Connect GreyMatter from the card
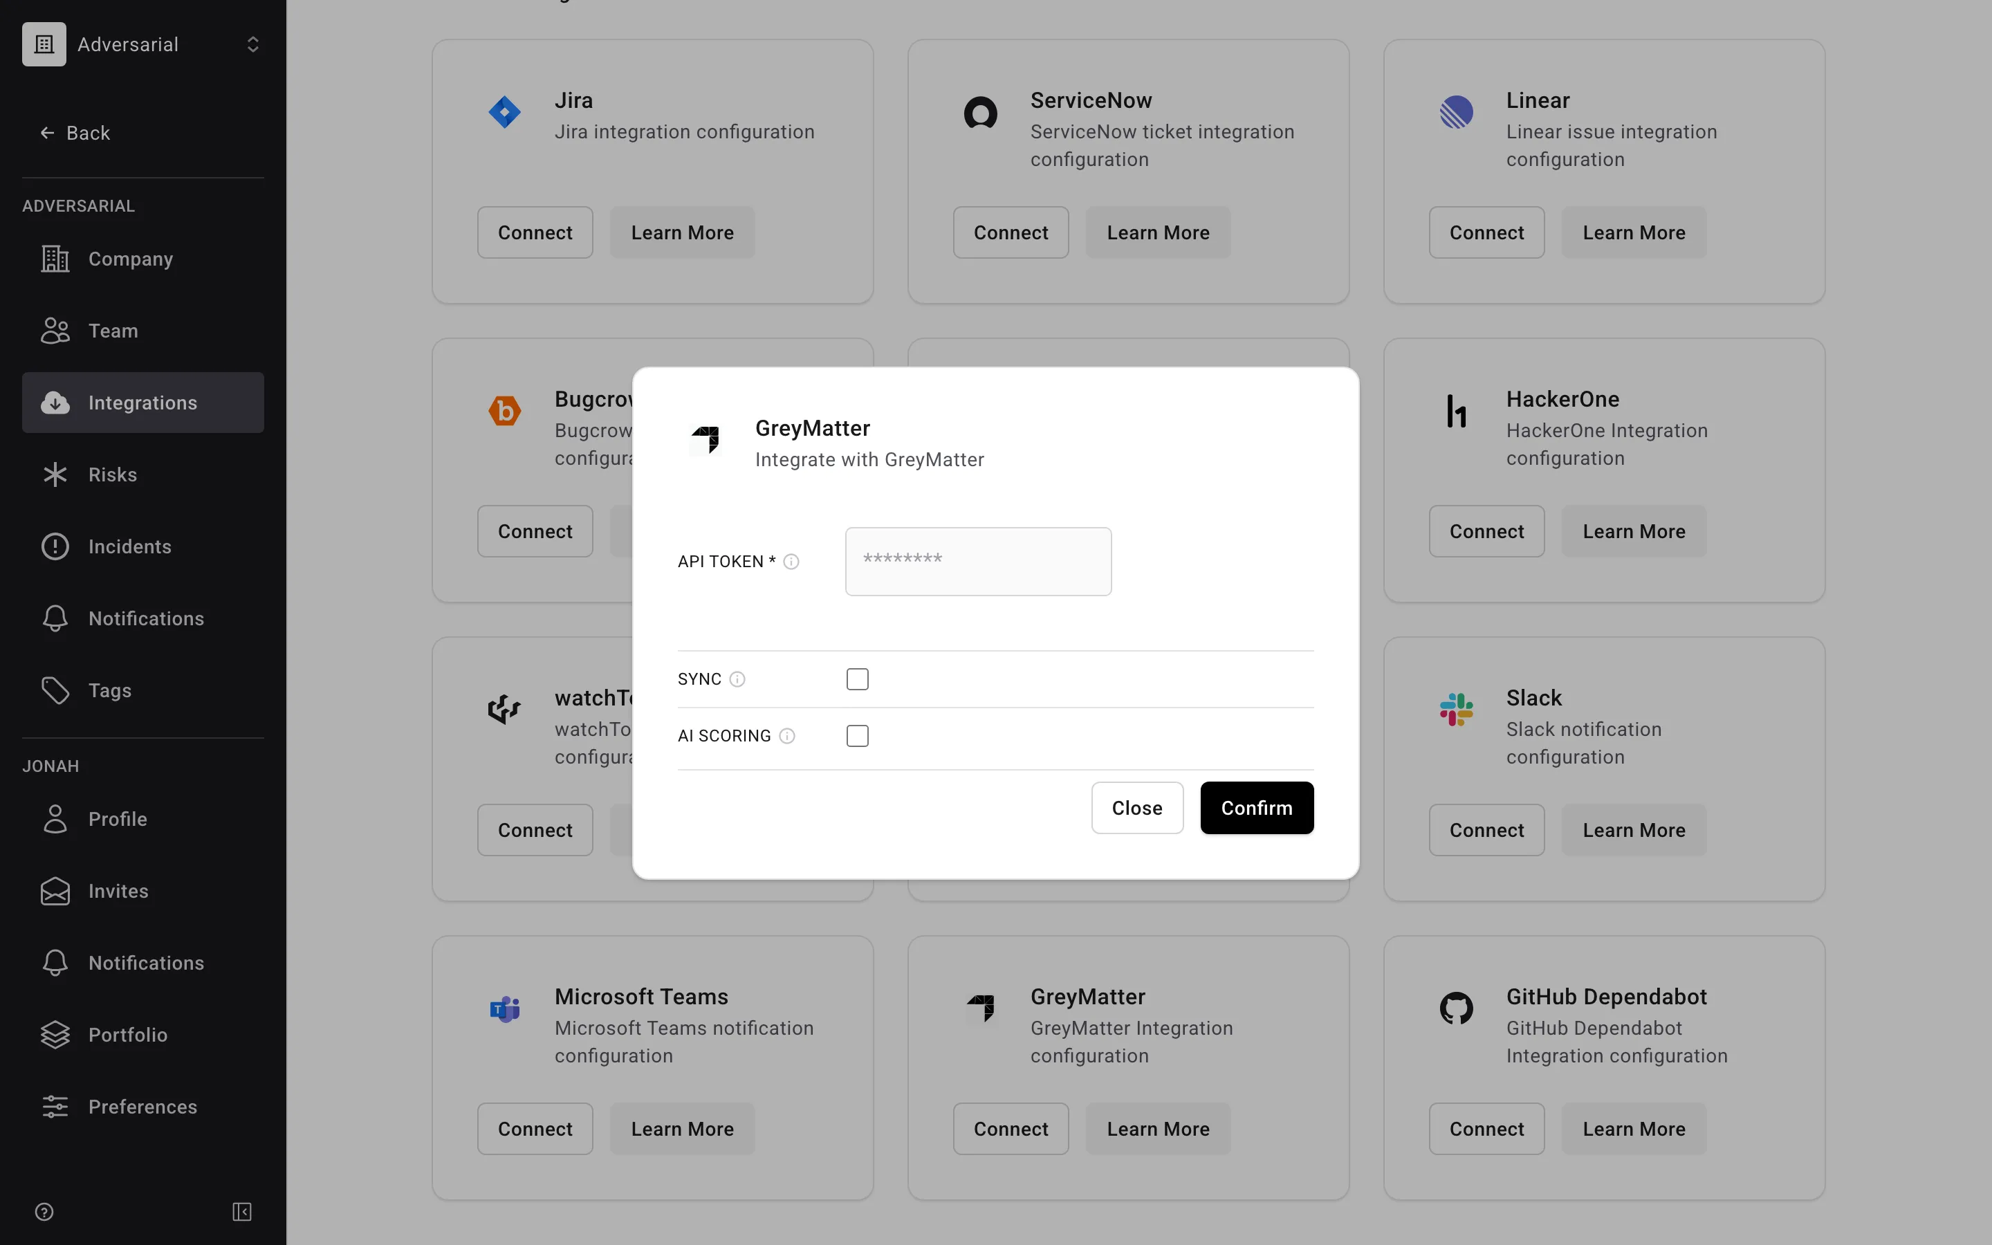Viewport: 1992px width, 1245px height. (1011, 1129)
